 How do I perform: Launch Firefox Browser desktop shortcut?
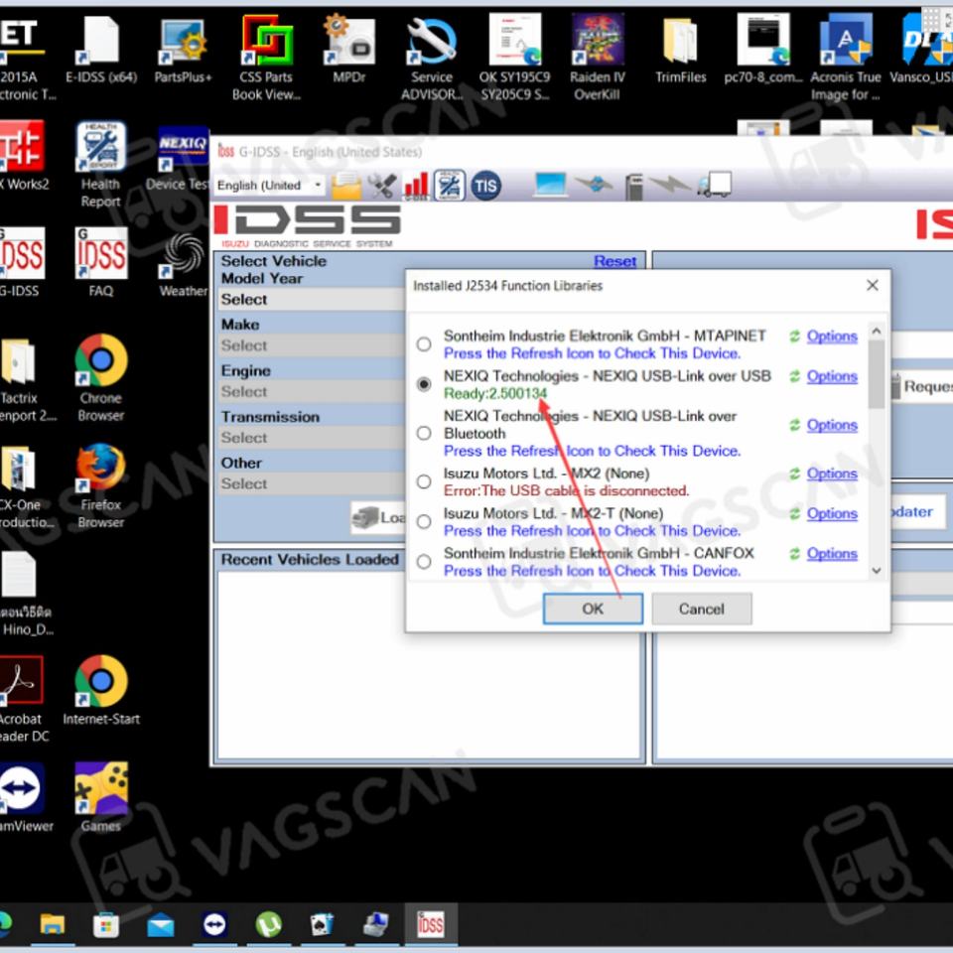click(x=101, y=486)
